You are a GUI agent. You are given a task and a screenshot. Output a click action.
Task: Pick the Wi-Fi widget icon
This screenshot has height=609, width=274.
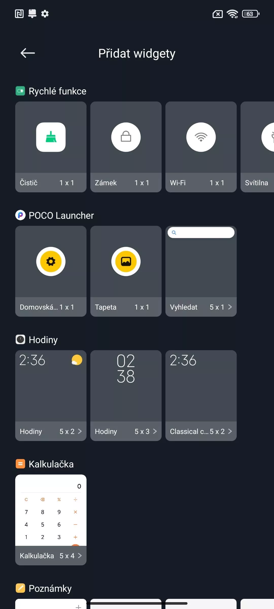pos(201,137)
